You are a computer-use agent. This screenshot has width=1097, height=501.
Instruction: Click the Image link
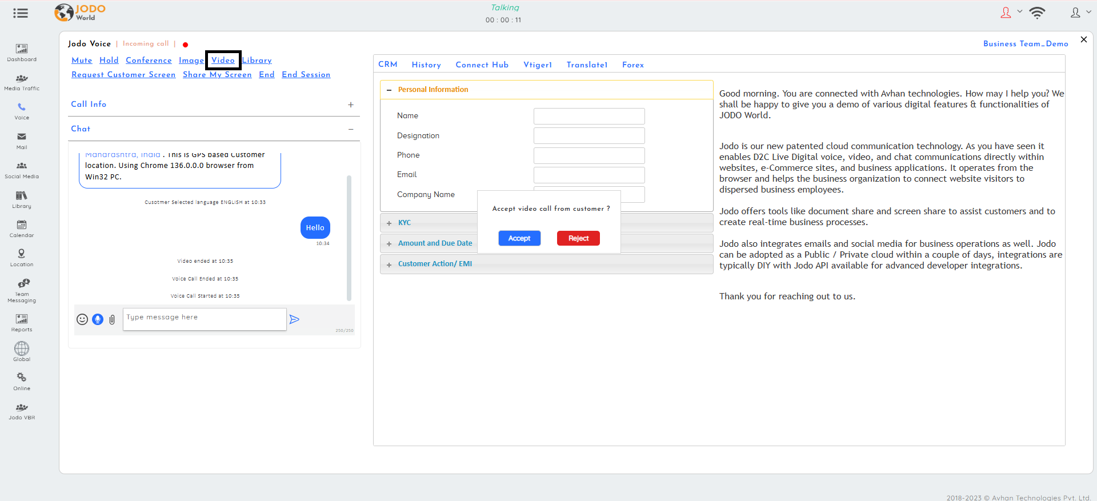click(x=191, y=61)
